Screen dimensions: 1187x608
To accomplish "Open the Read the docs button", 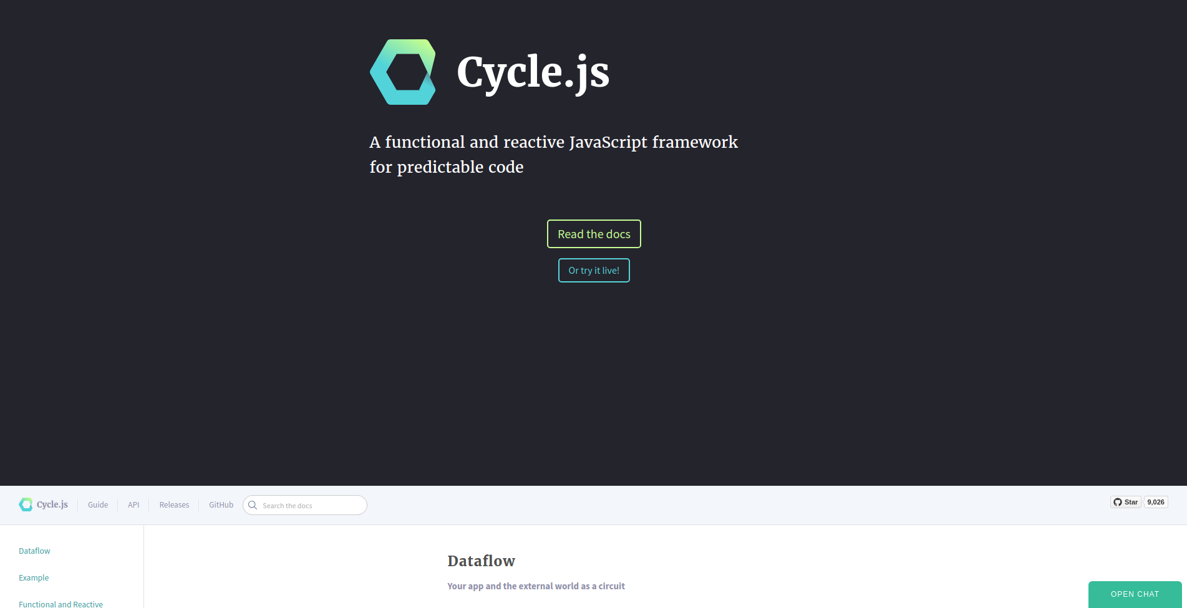I will pos(593,234).
